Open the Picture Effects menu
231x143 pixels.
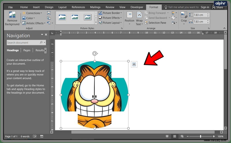[x=110, y=18]
